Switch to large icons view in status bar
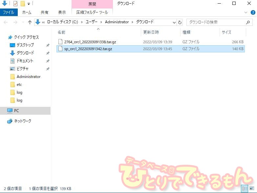 252,188
